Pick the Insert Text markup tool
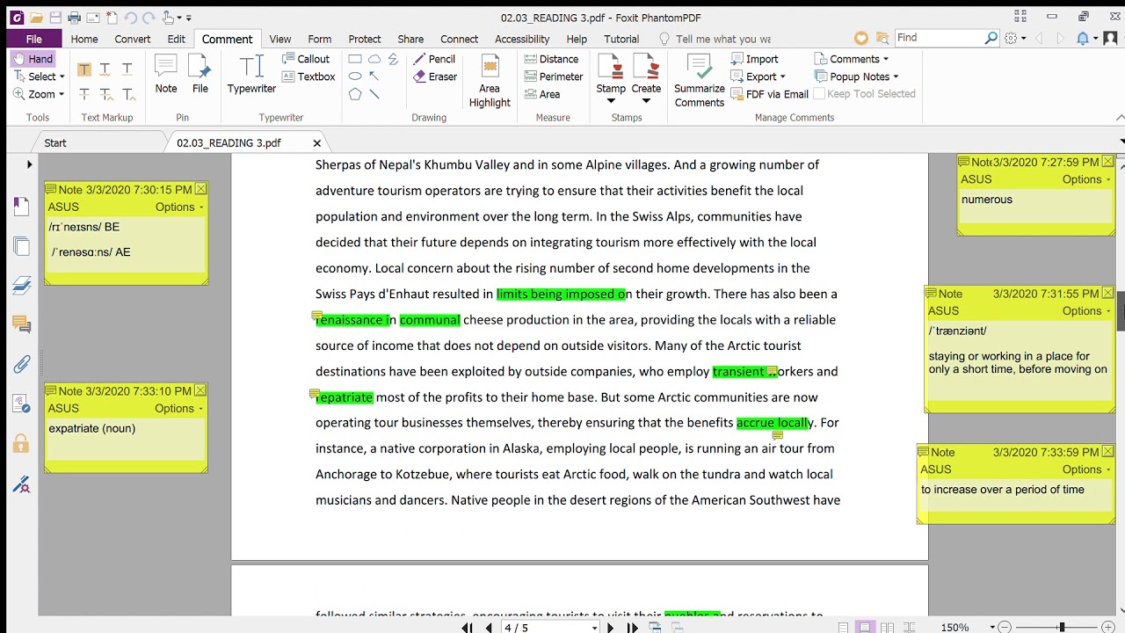The height and width of the screenshot is (633, 1125). [x=127, y=94]
